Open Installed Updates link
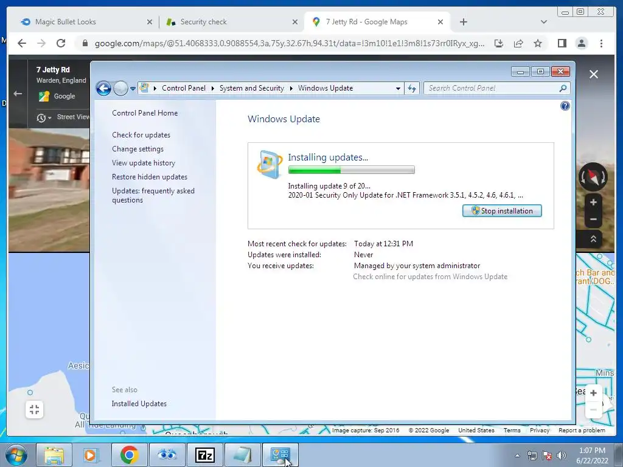The height and width of the screenshot is (467, 623). [139, 404]
